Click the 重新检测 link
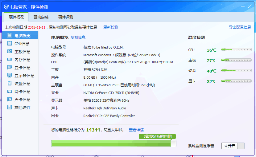 [x=111, y=27]
